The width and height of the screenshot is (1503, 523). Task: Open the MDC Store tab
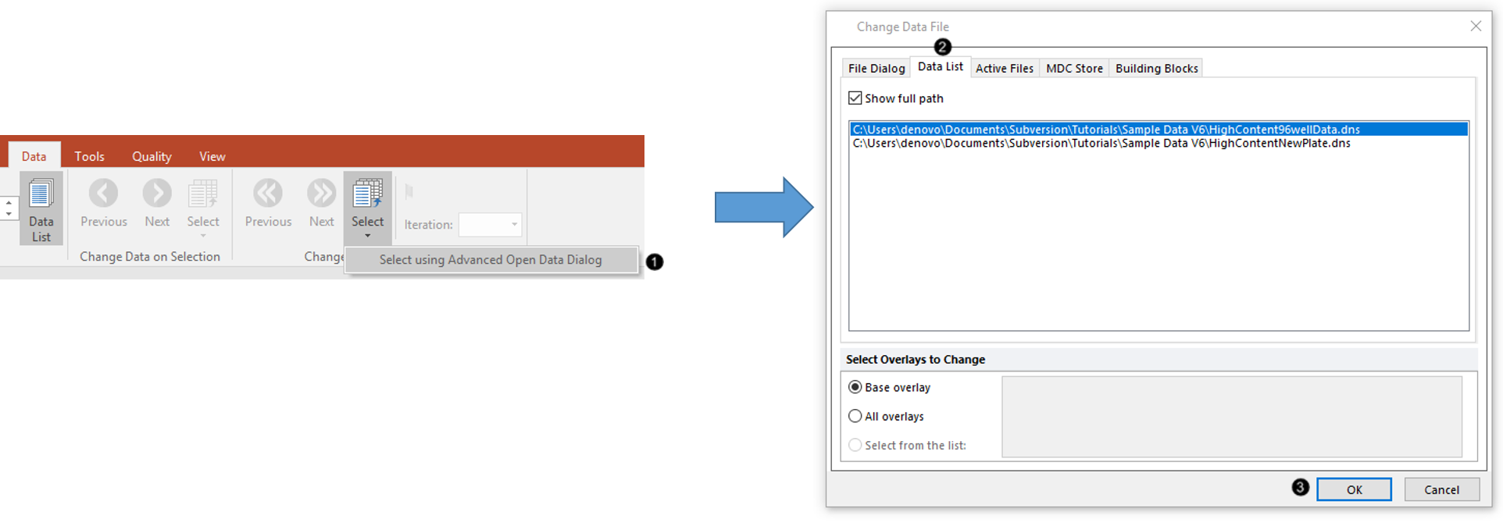pos(1074,69)
